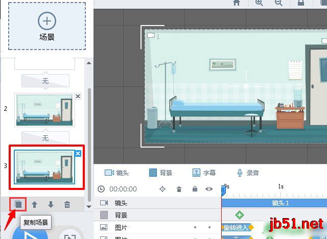Viewport: 327px width, 239px height.
Task: Select scene 2 thumbnail
Action: coord(44,110)
